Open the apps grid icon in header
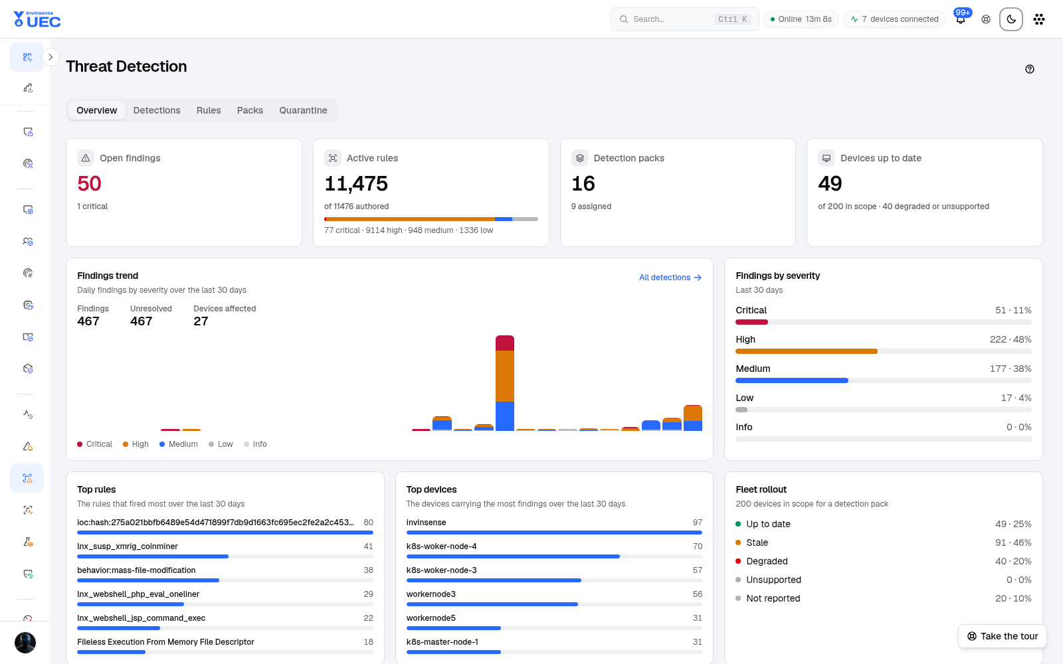 1039,19
